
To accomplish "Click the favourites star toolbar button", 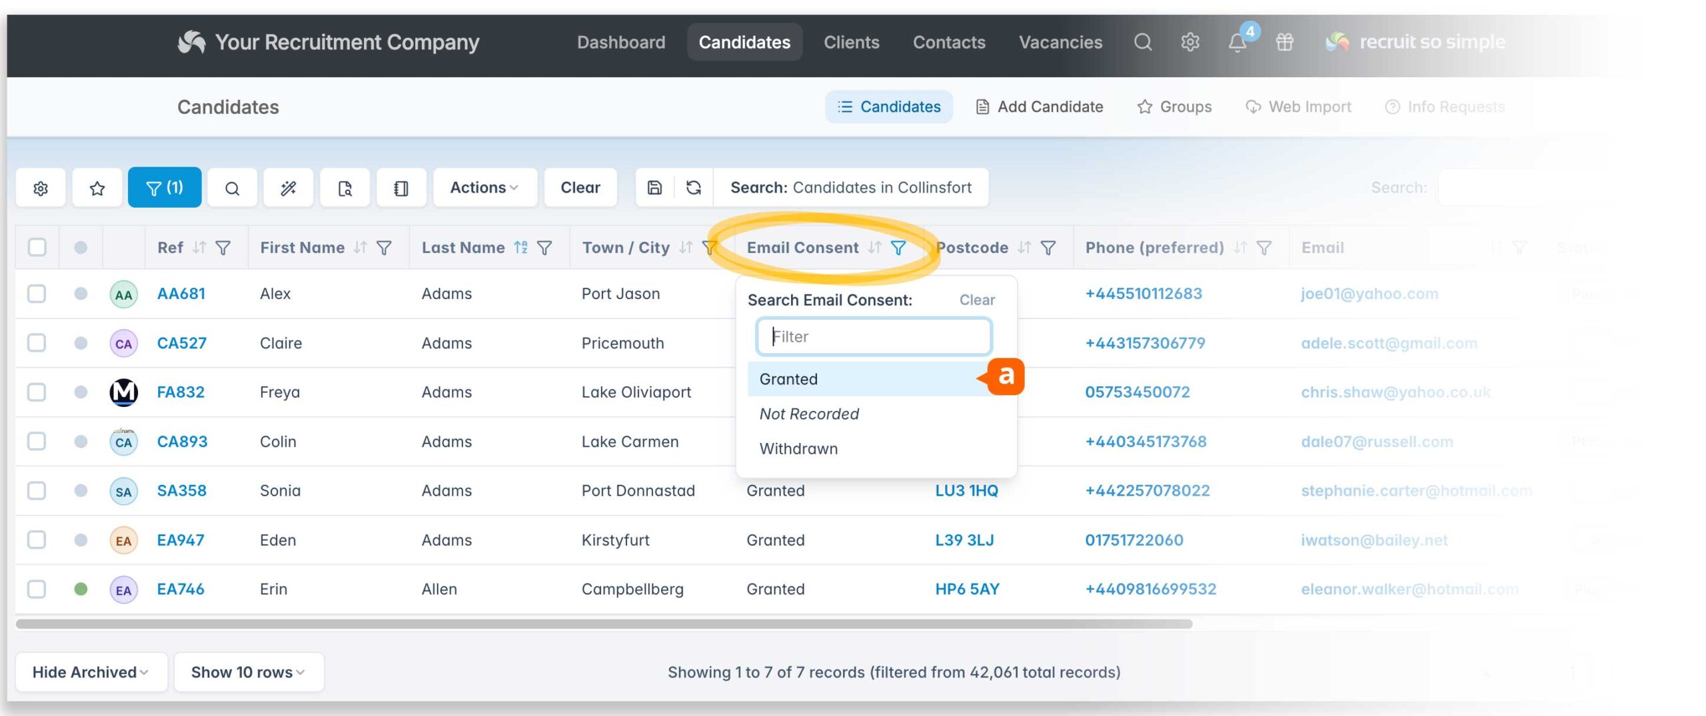I will click(97, 188).
